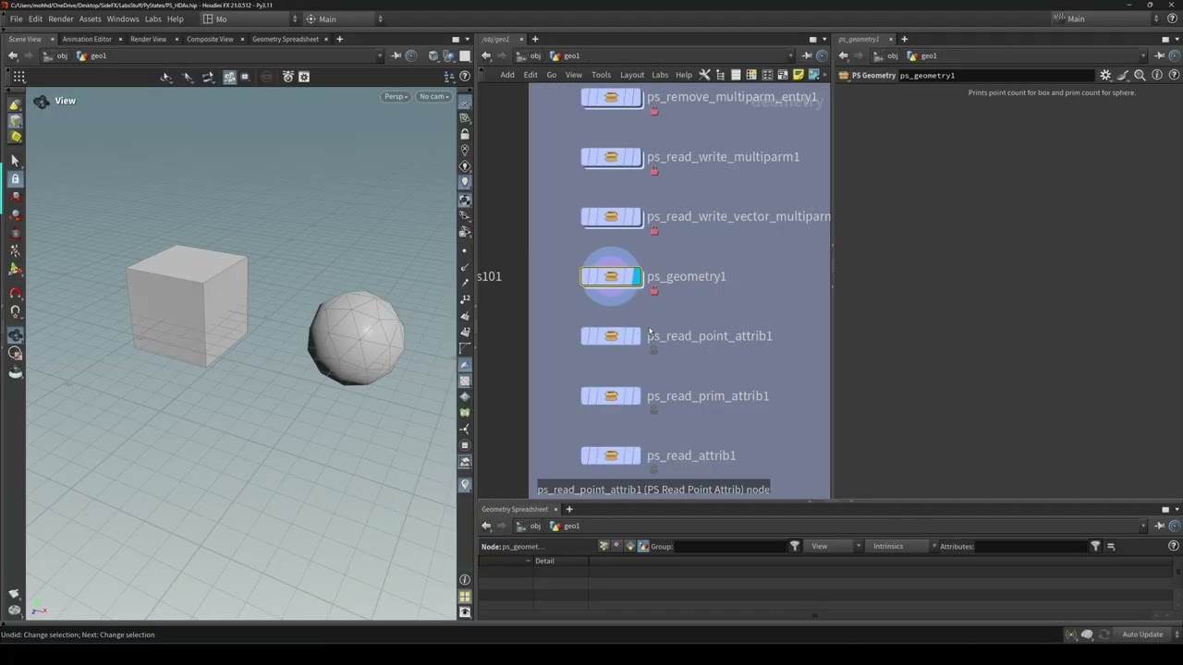Add a new pane tab beside Geometry Spreadsheet in Scene View
This screenshot has width=1183, height=665.
339,39
